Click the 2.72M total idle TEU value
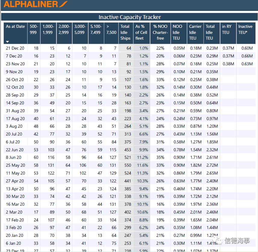The width and height of the screenshot is (258, 252). click(212, 165)
